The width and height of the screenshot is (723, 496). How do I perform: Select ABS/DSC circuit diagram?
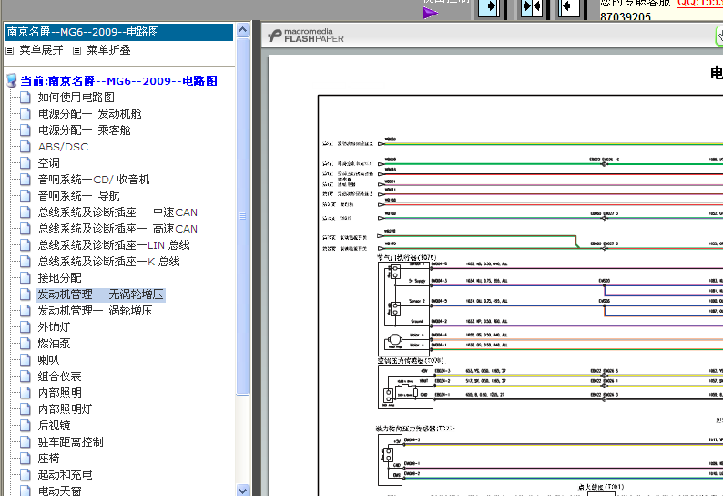point(63,147)
